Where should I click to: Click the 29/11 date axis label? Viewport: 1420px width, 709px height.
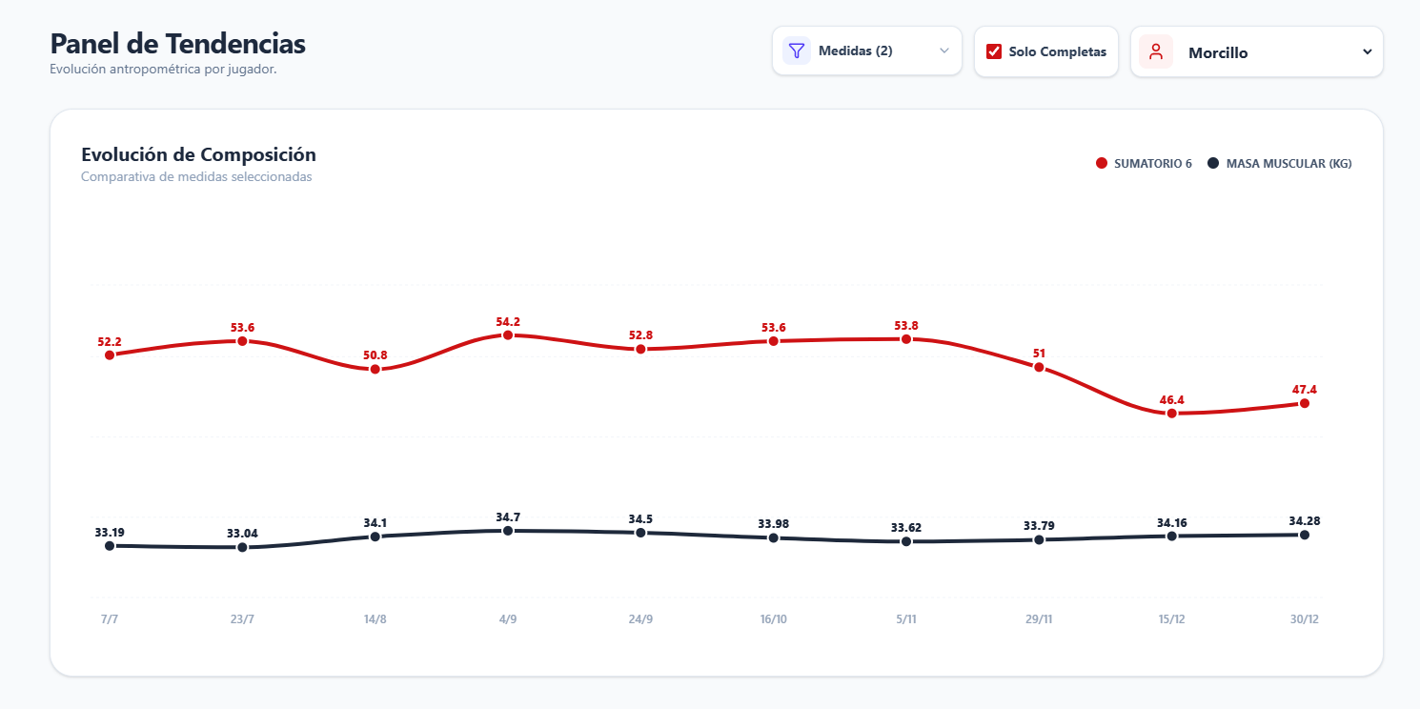point(1039,619)
